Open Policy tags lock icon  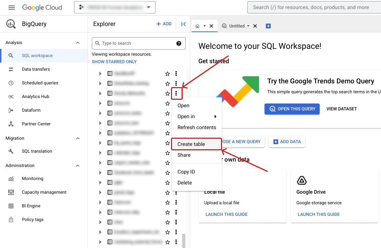click(11, 220)
